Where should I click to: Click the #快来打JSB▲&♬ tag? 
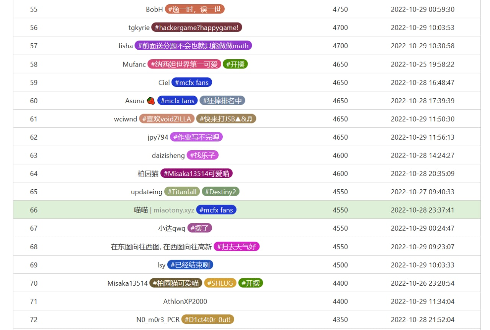coord(226,119)
